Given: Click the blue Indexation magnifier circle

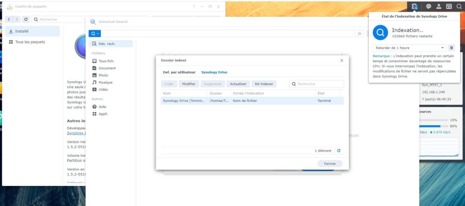Looking at the screenshot, I should coord(380,33).
